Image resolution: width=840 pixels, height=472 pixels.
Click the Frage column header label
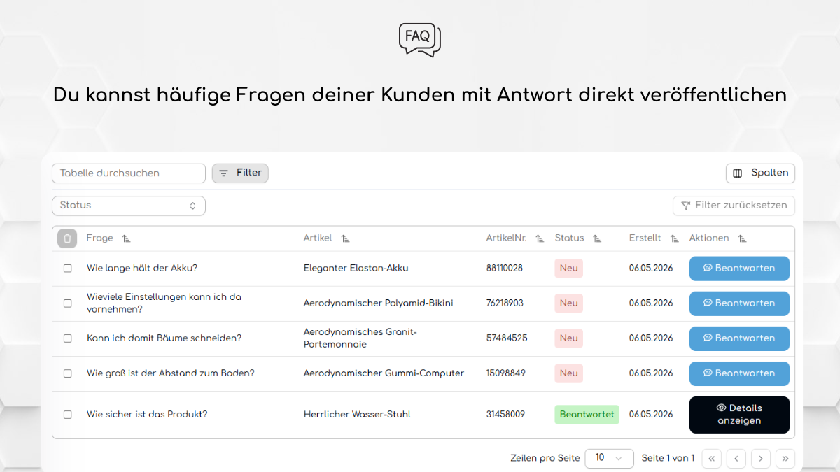(x=100, y=238)
